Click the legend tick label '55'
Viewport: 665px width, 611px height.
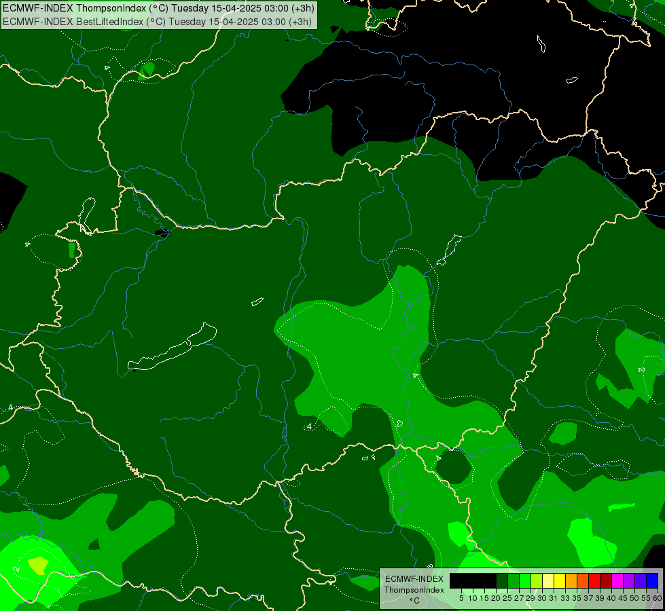(646, 598)
